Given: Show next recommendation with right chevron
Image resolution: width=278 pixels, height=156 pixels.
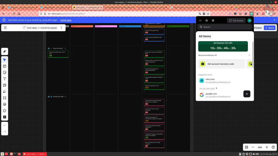Looking at the screenshot, I should click(249, 55).
